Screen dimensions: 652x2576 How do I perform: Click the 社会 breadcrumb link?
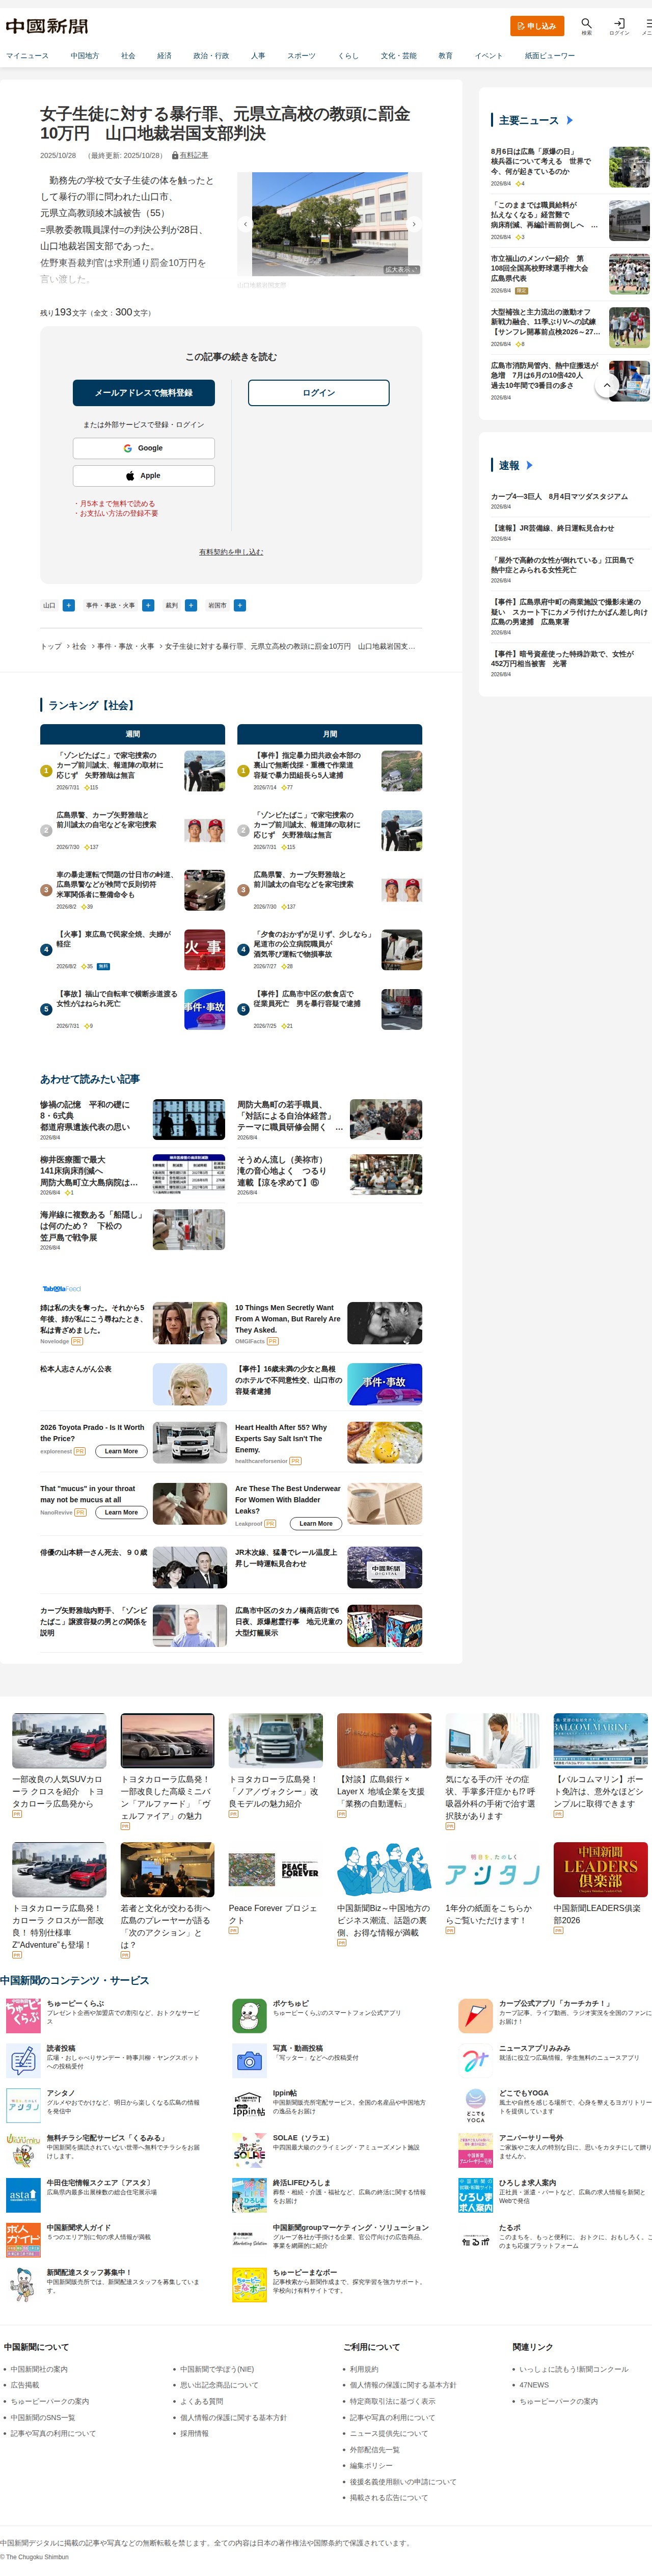click(79, 647)
